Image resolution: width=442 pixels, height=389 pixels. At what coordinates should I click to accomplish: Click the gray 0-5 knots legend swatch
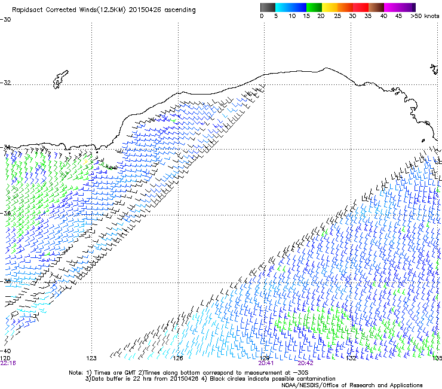coord(268,7)
